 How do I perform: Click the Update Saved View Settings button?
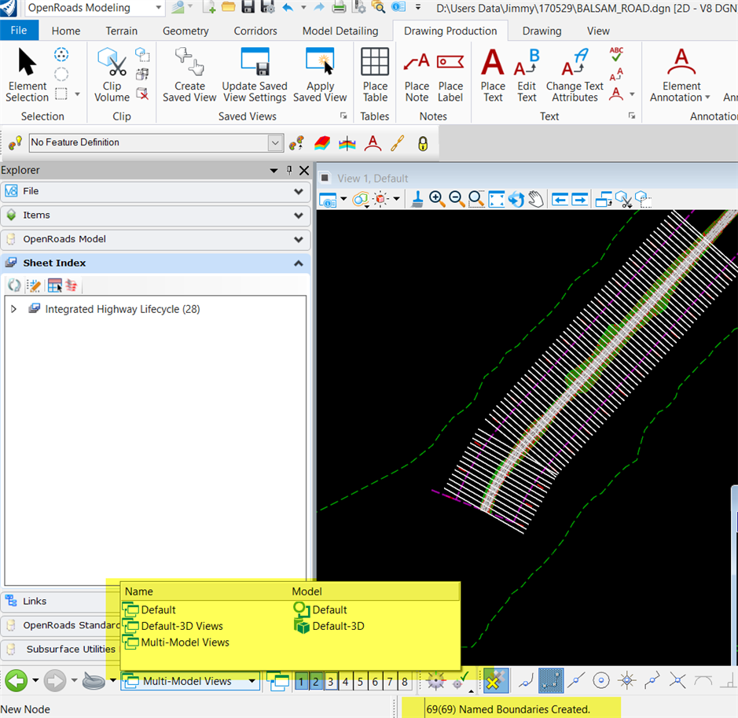coord(255,75)
